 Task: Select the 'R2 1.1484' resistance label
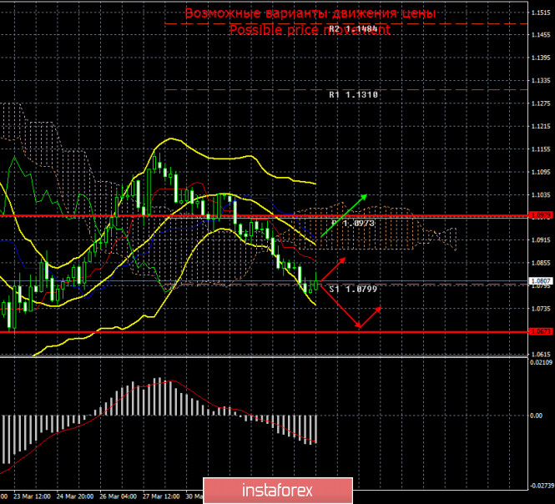tap(353, 28)
